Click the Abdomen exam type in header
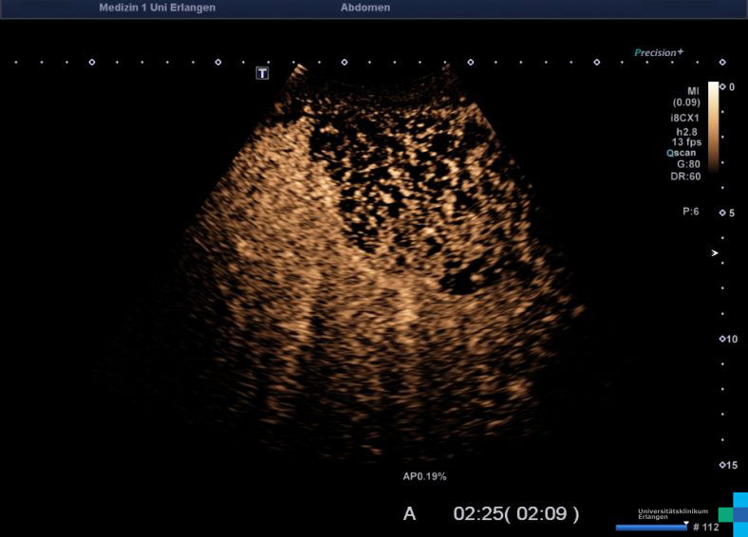Viewport: 748px width, 537px height. 365,8
